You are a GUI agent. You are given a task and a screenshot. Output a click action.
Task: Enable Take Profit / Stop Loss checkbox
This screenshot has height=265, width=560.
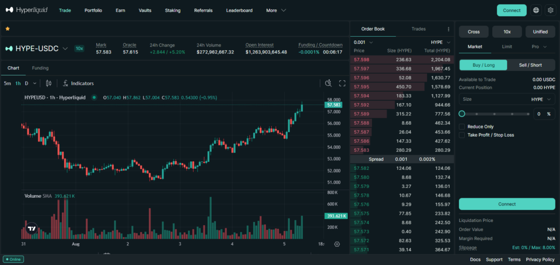pos(462,135)
